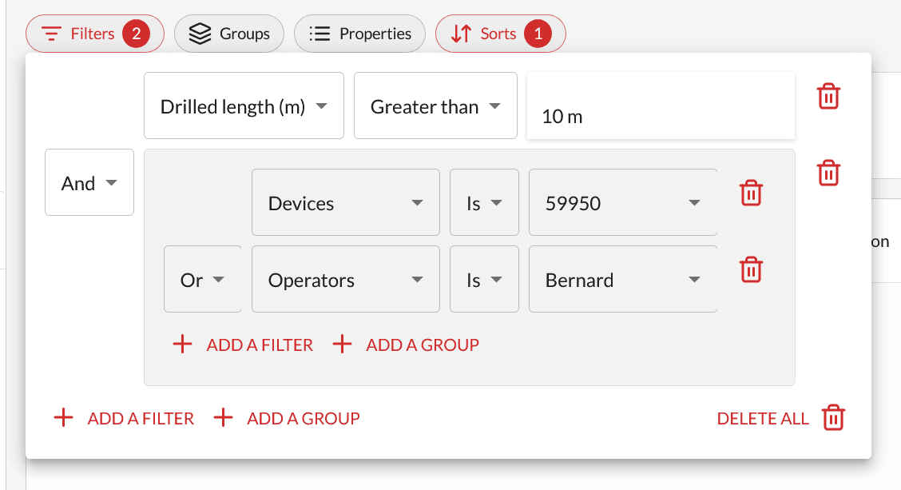Delete the nested filter group
Screen dimensions: 901x490
coord(828,173)
